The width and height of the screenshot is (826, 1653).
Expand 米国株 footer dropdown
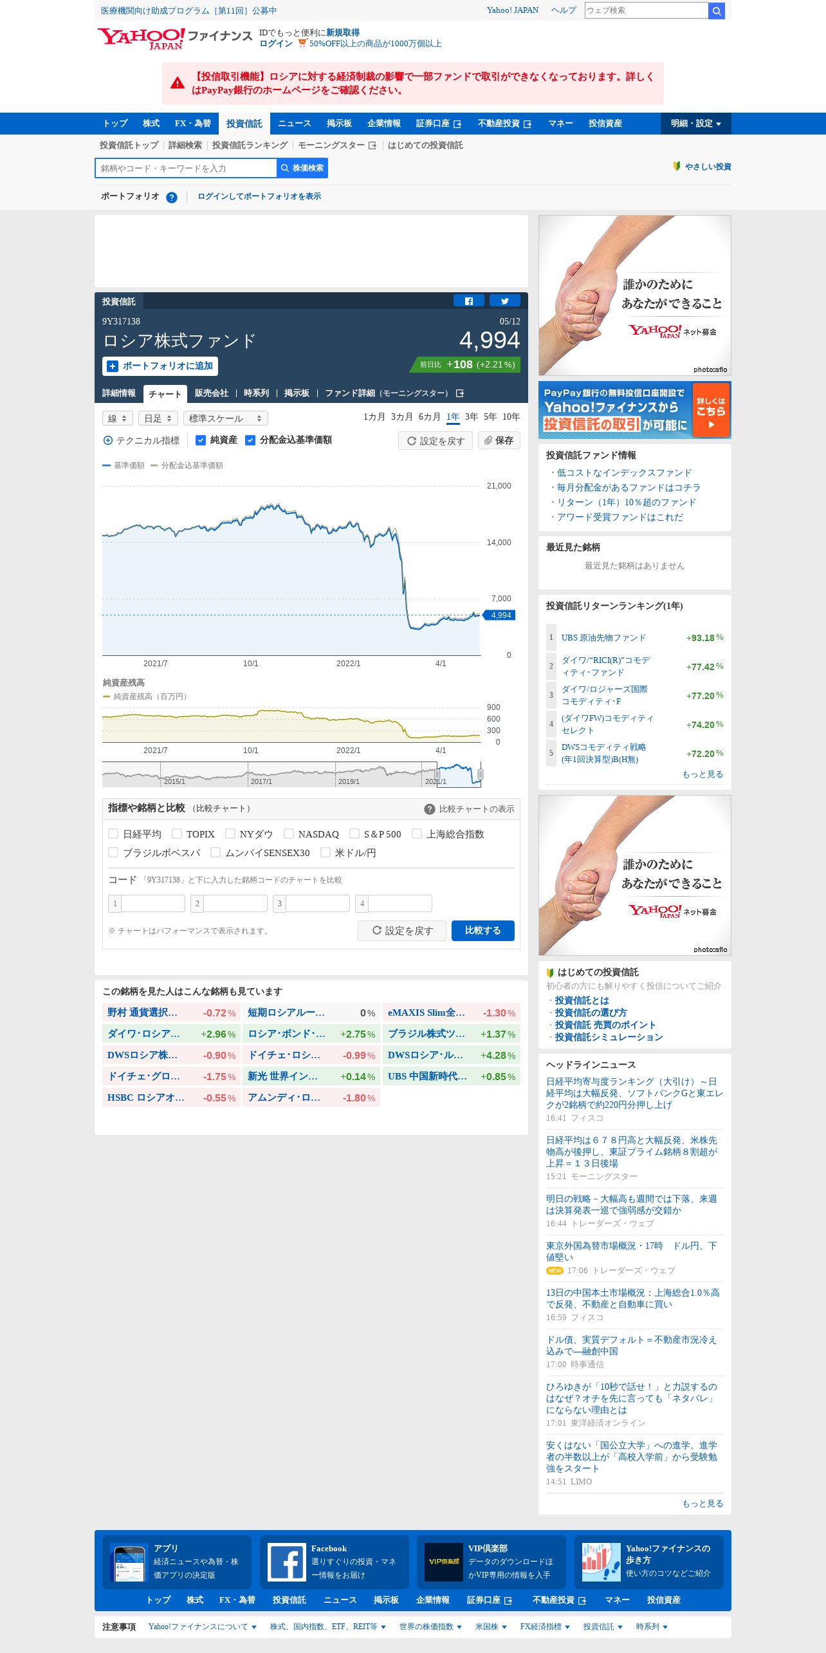point(491,1627)
